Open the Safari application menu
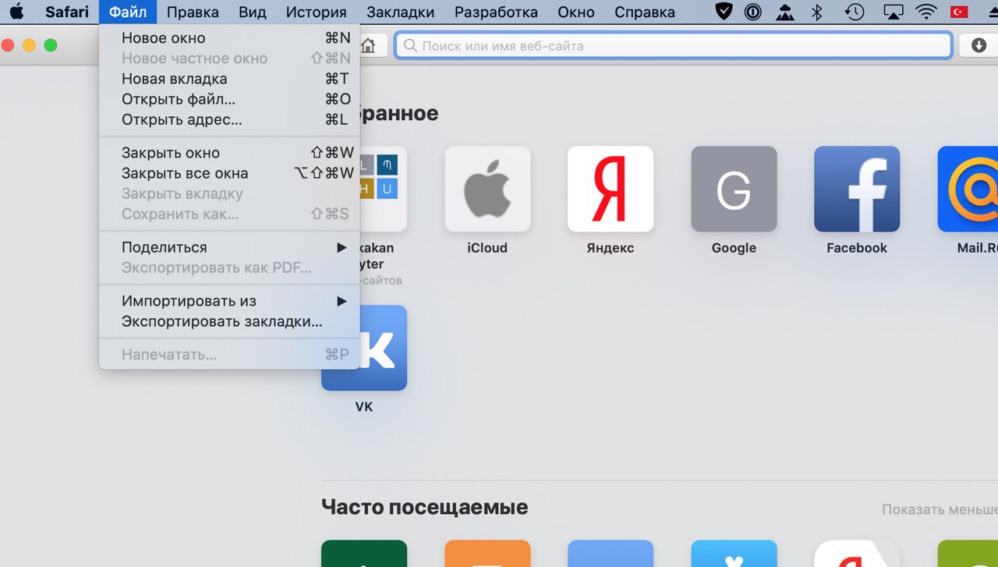The height and width of the screenshot is (567, 998). point(67,12)
